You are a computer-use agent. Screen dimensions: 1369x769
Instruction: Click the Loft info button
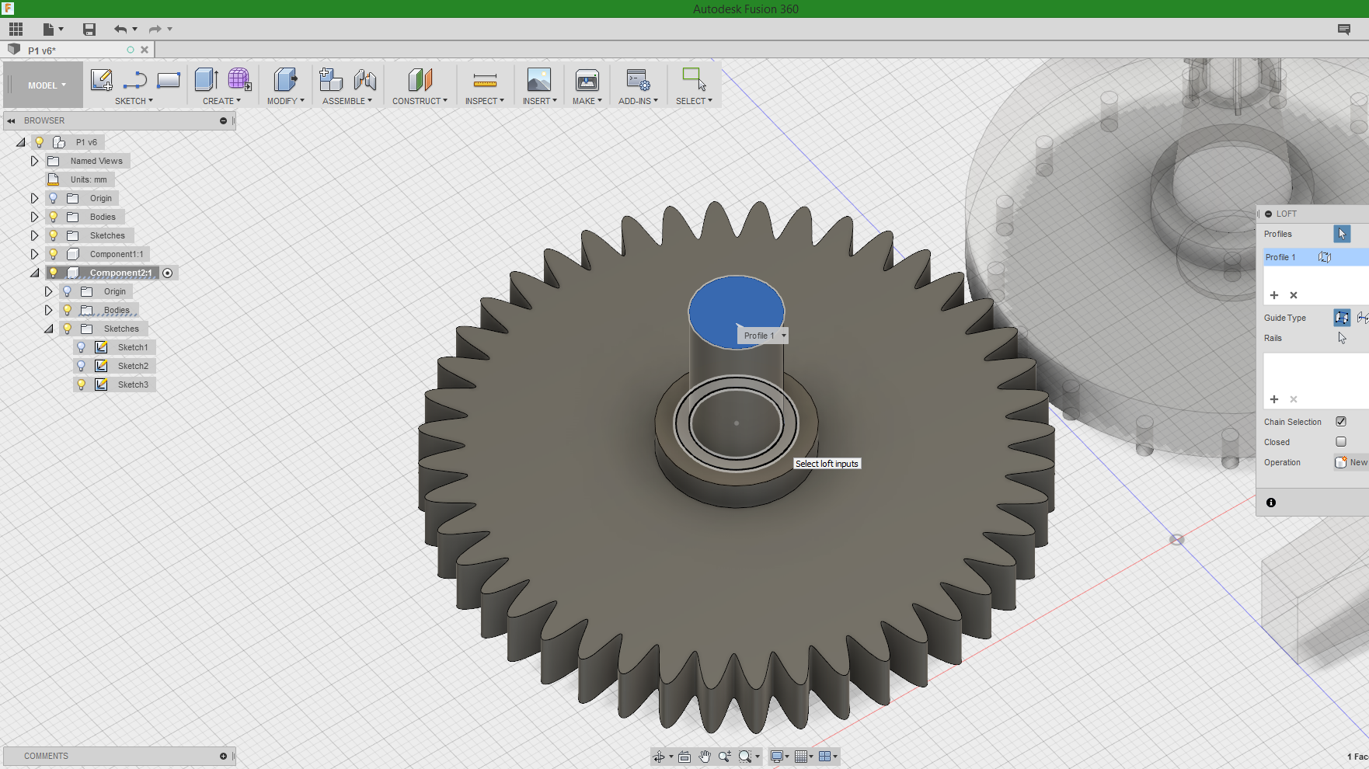(x=1271, y=503)
